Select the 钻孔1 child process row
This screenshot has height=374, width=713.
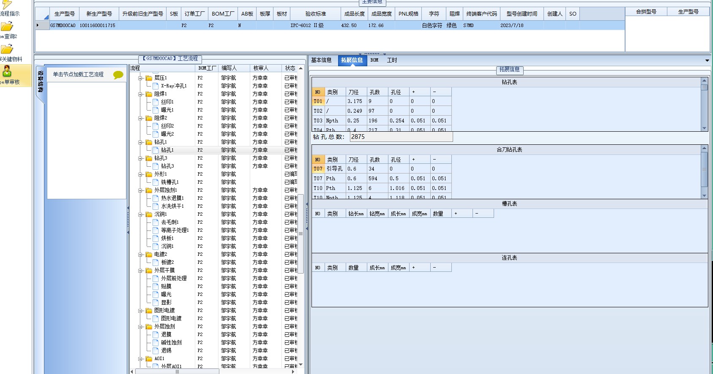[213, 150]
